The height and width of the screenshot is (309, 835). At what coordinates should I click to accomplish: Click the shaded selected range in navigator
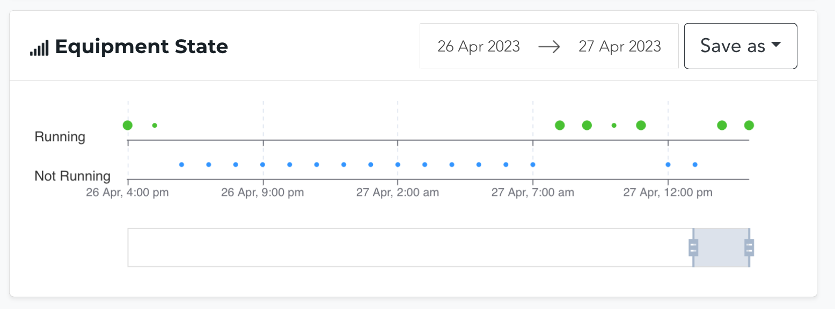(721, 247)
